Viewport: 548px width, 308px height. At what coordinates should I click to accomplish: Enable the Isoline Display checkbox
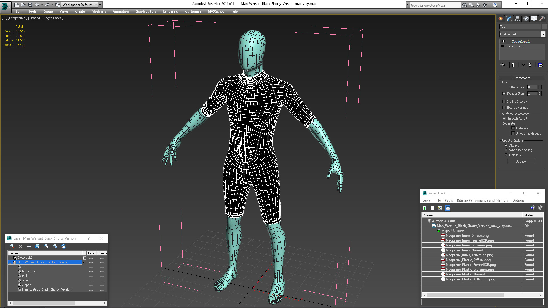point(504,102)
